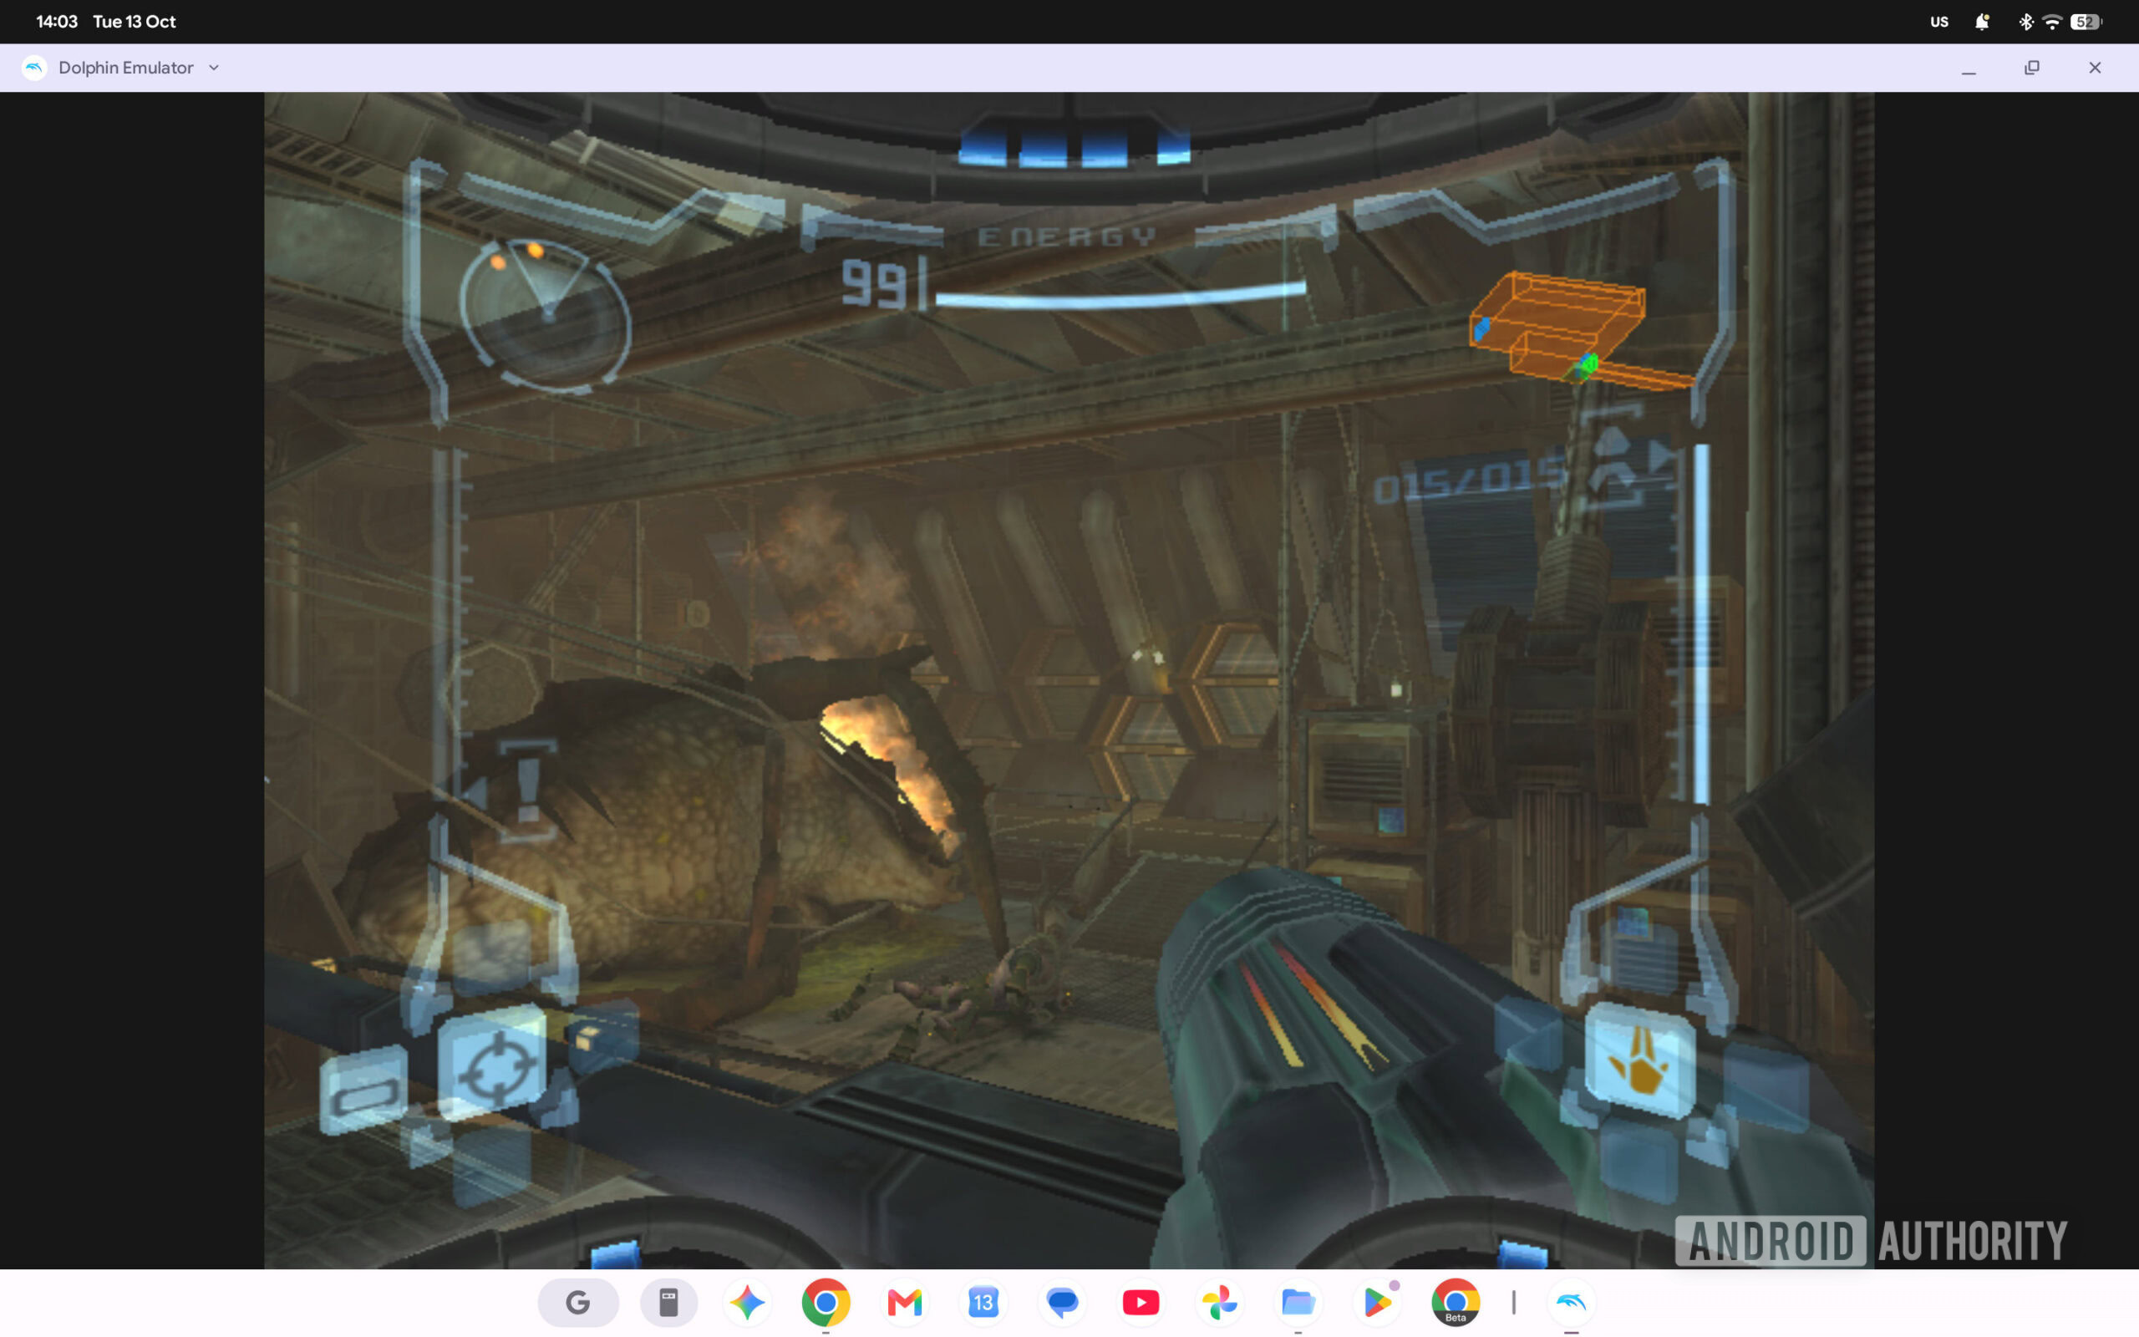The image size is (2139, 1337).
Task: Click the Dolphin Emulator logo in title bar
Action: [x=34, y=68]
